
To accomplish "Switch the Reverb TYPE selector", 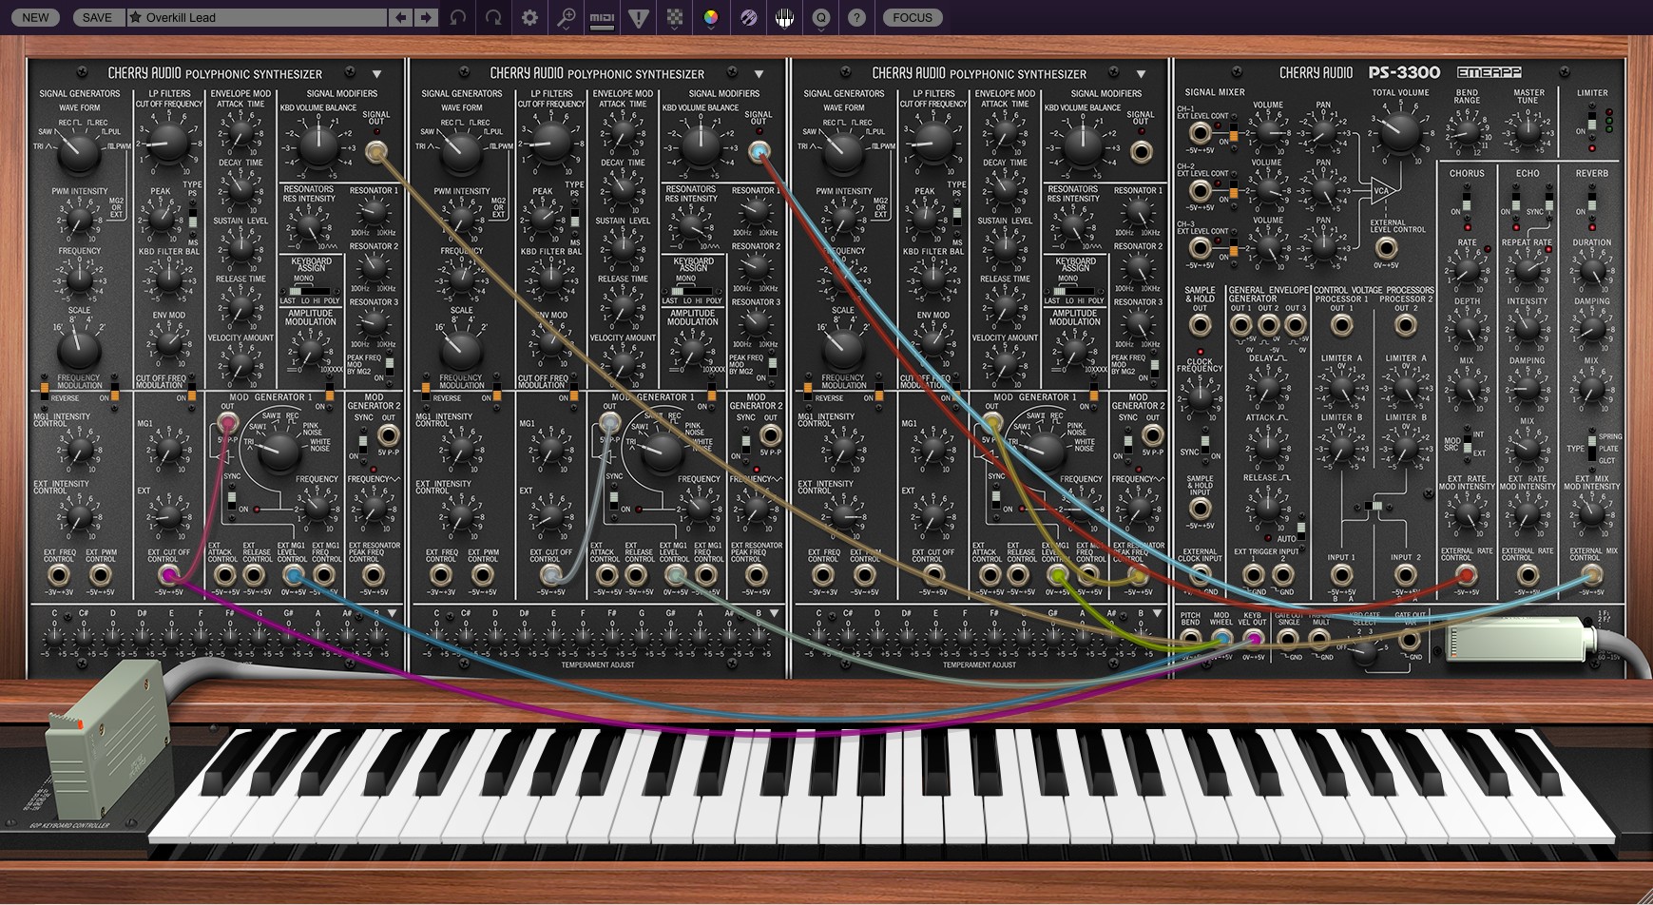I will click(x=1592, y=449).
